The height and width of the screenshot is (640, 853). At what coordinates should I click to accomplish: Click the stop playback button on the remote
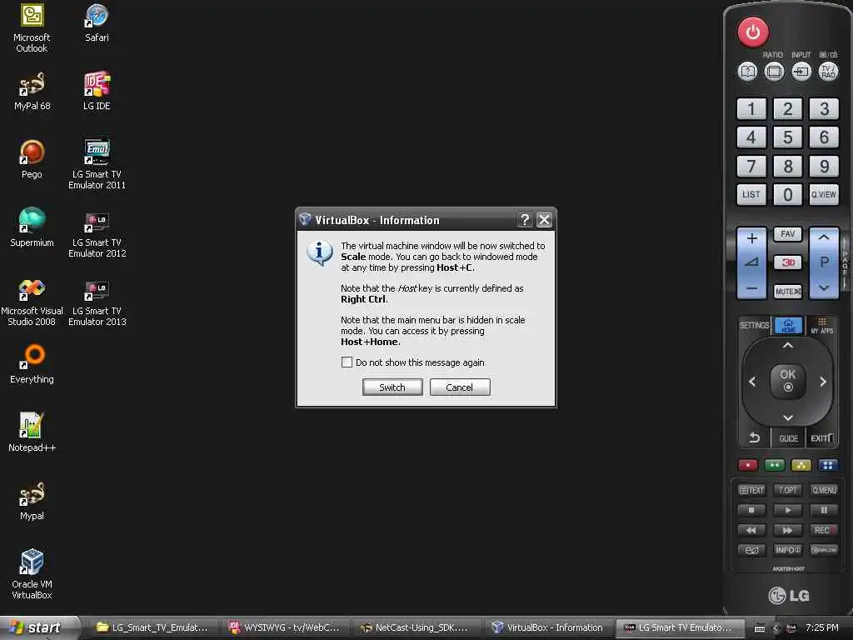(751, 510)
